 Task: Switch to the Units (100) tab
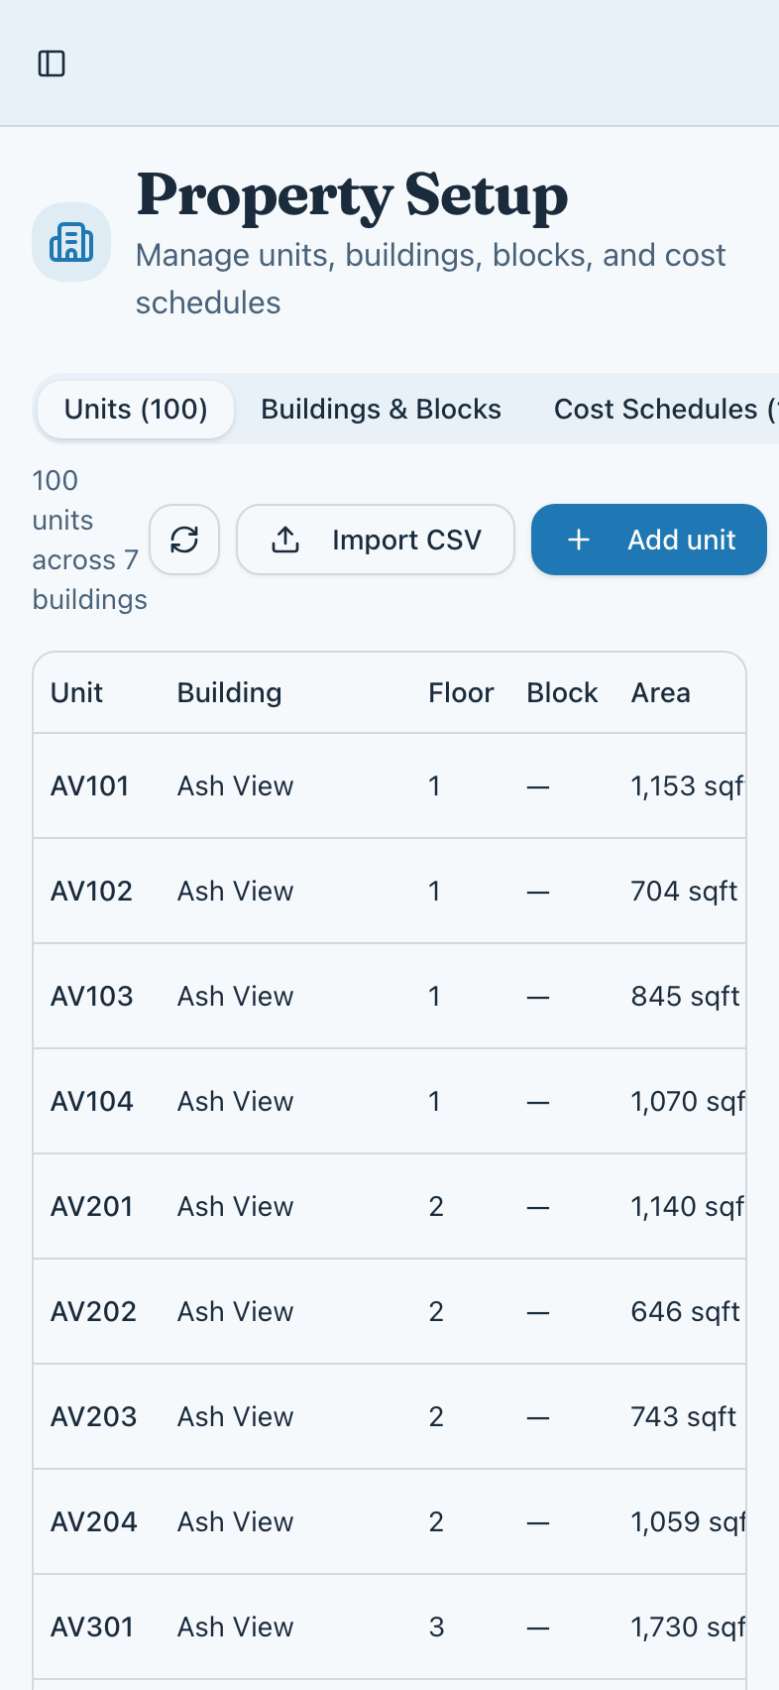[136, 410]
